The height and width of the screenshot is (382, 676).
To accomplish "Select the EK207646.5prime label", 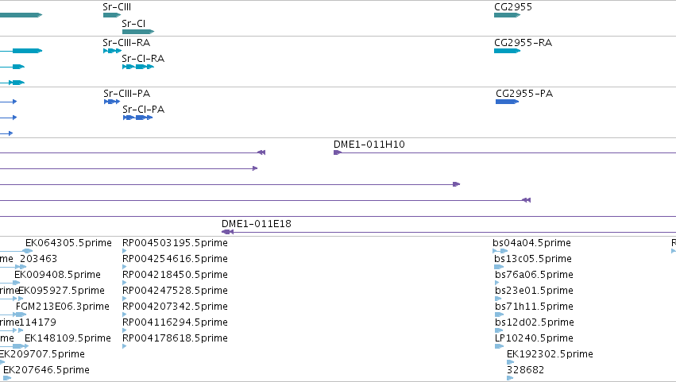I will 46,370.
